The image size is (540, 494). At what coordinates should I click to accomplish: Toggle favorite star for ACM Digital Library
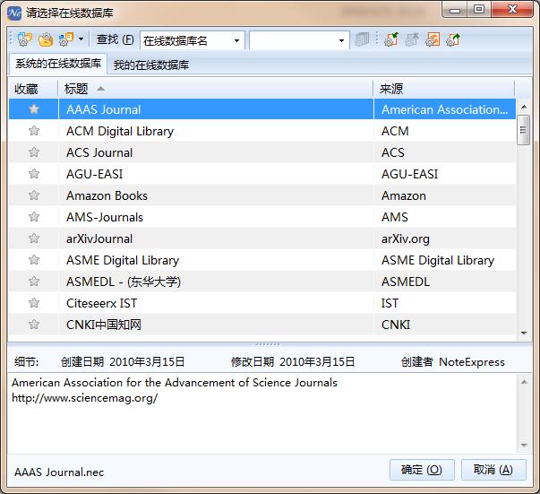[x=34, y=131]
